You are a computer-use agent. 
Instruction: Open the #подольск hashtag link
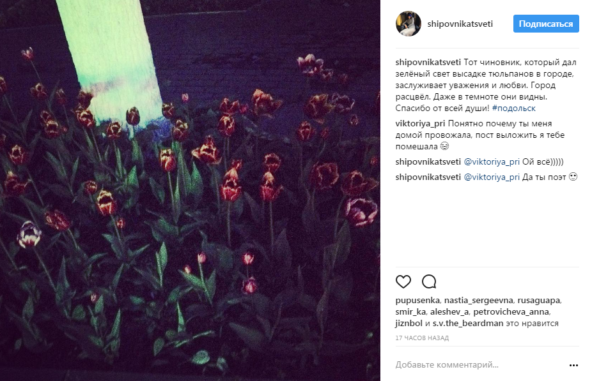click(x=513, y=108)
